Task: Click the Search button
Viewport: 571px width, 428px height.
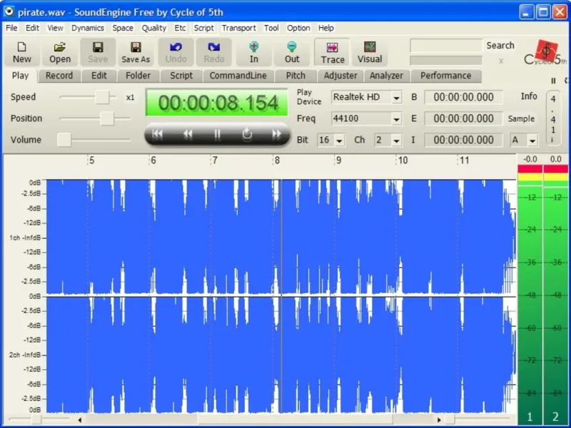Action: pos(500,46)
